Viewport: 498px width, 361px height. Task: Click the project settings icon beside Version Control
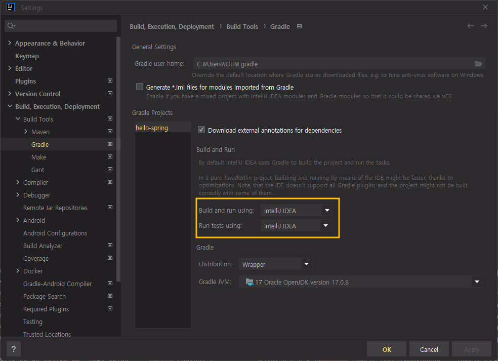click(x=110, y=94)
